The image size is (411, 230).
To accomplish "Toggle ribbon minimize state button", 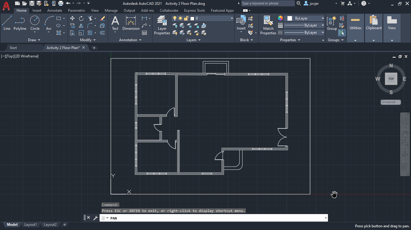I will (245, 11).
